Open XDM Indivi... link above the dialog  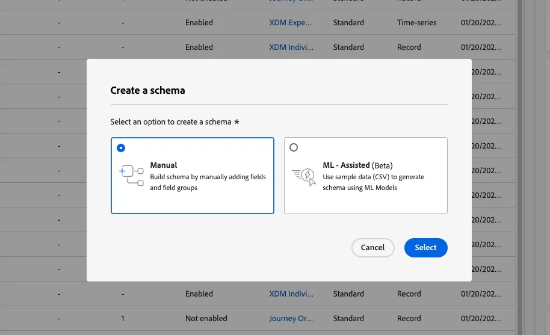pos(291,48)
